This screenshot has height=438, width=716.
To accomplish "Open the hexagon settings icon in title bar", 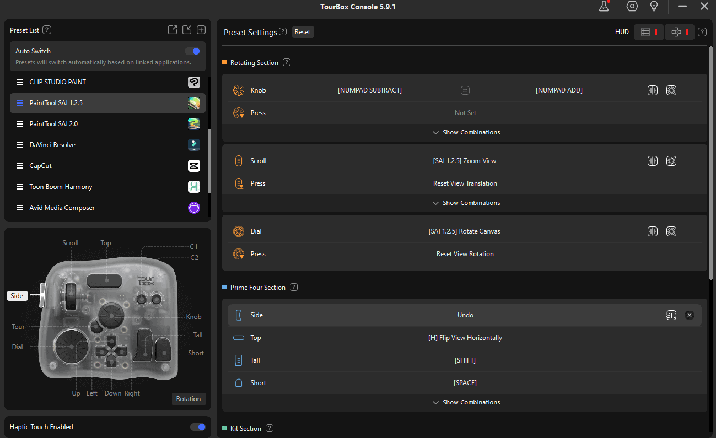I will (x=632, y=6).
